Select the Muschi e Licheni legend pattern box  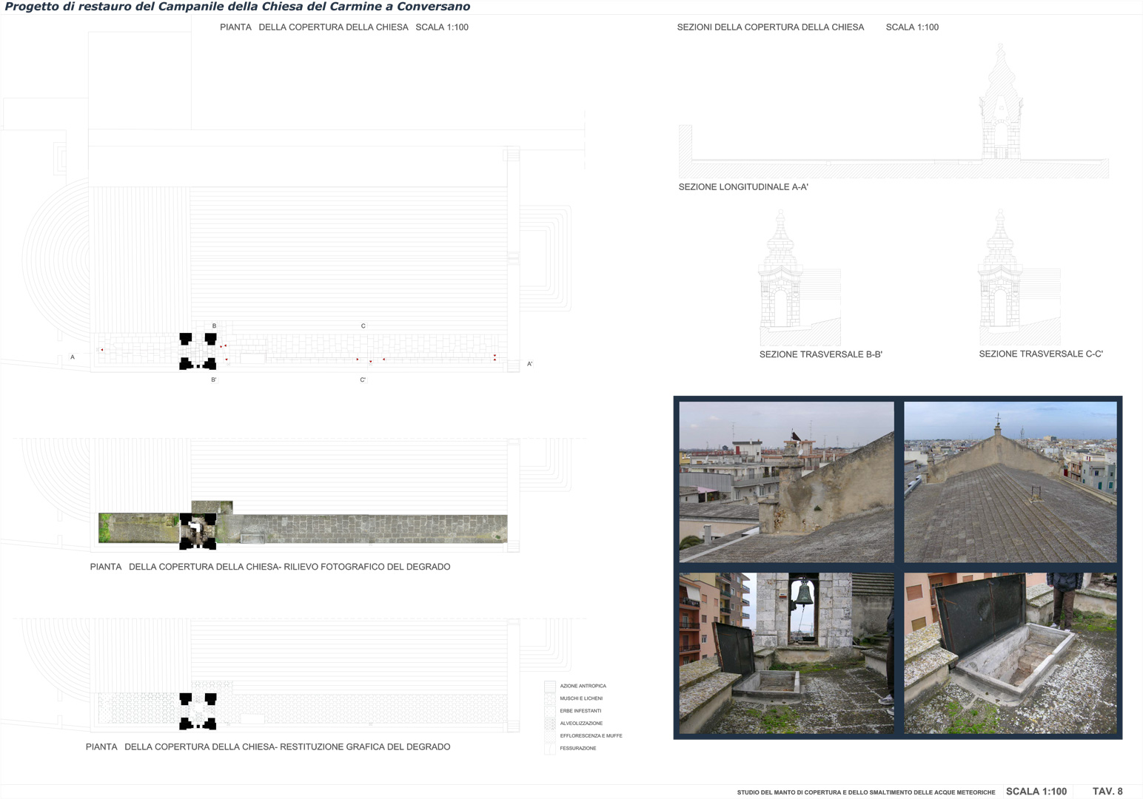pyautogui.click(x=549, y=699)
